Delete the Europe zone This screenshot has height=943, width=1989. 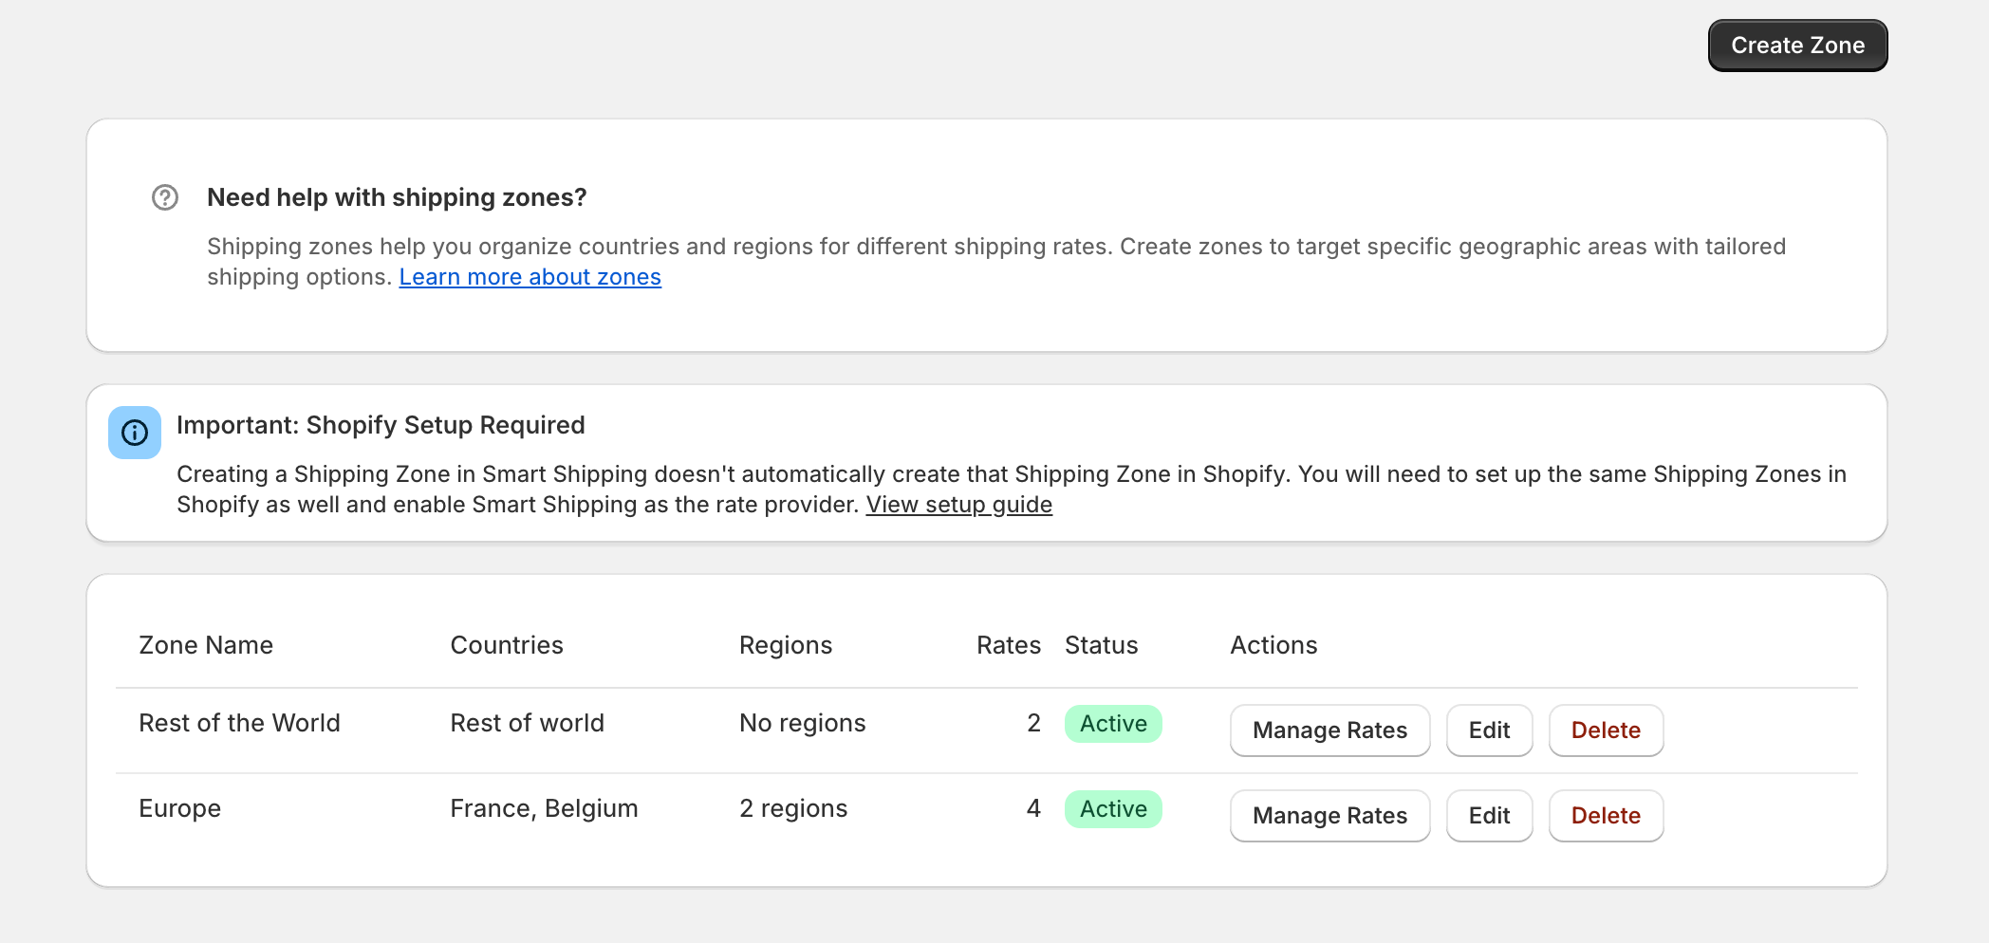point(1606,816)
